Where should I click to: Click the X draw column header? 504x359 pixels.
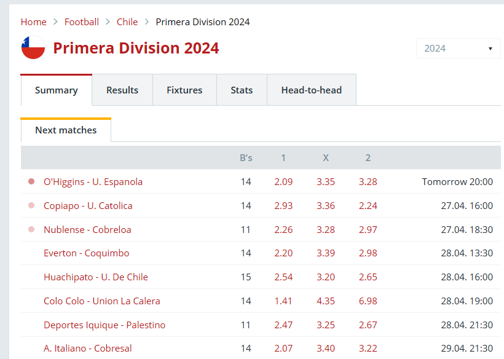326,158
